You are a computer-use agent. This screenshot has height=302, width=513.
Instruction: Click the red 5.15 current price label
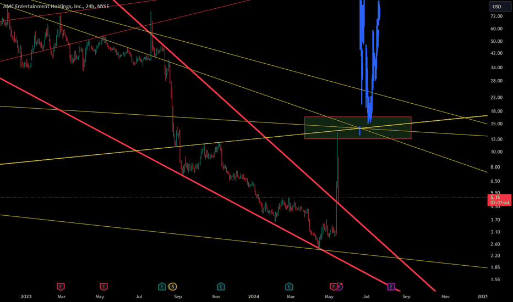click(499, 200)
